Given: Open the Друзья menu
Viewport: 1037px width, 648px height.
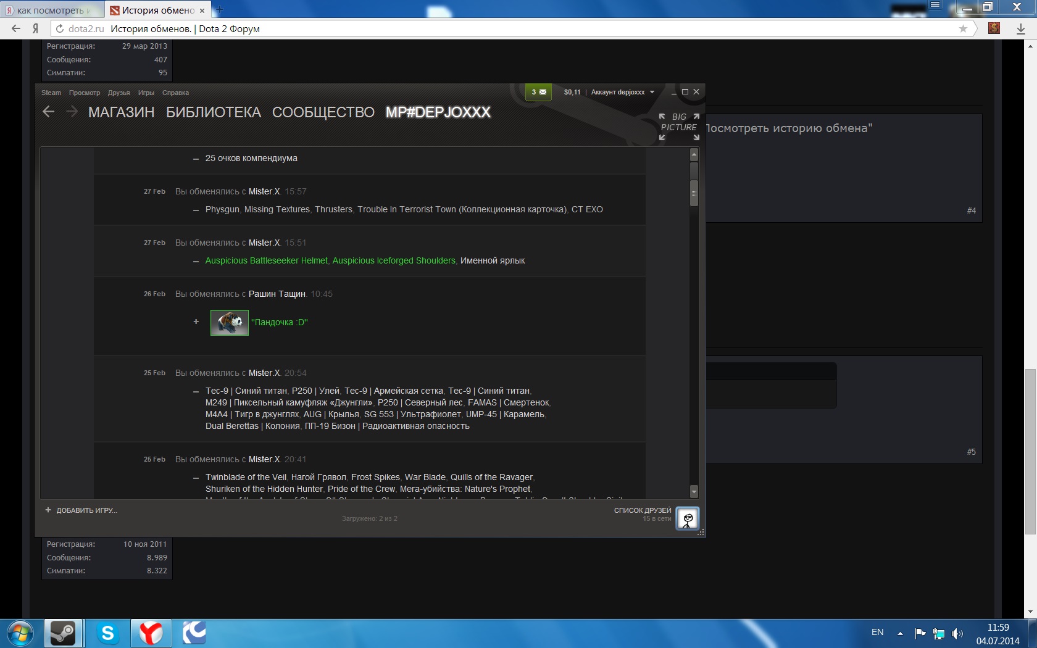Looking at the screenshot, I should pos(119,93).
